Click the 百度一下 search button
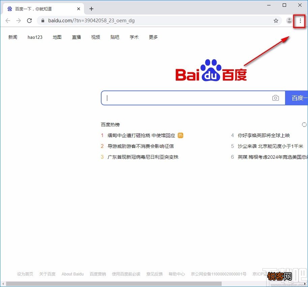308x287 pixels. [x=297, y=98]
